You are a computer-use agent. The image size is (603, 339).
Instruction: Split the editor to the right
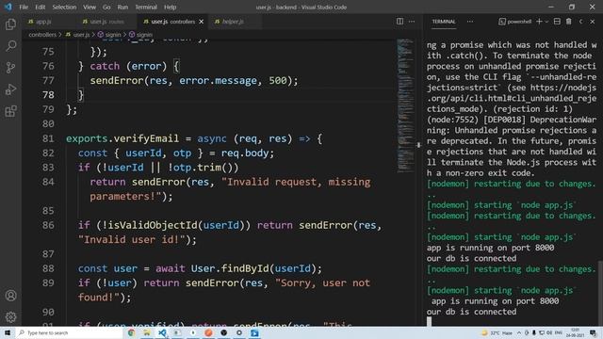399,22
